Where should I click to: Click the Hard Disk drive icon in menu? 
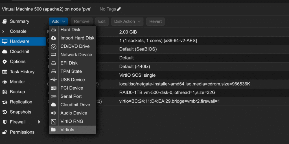click(x=54, y=30)
